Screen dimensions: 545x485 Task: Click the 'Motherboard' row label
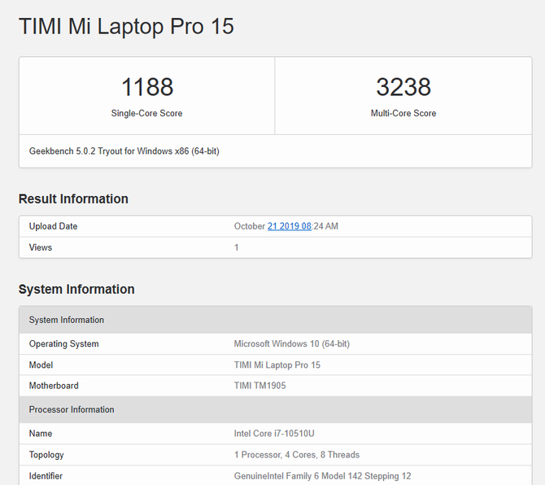coord(54,386)
